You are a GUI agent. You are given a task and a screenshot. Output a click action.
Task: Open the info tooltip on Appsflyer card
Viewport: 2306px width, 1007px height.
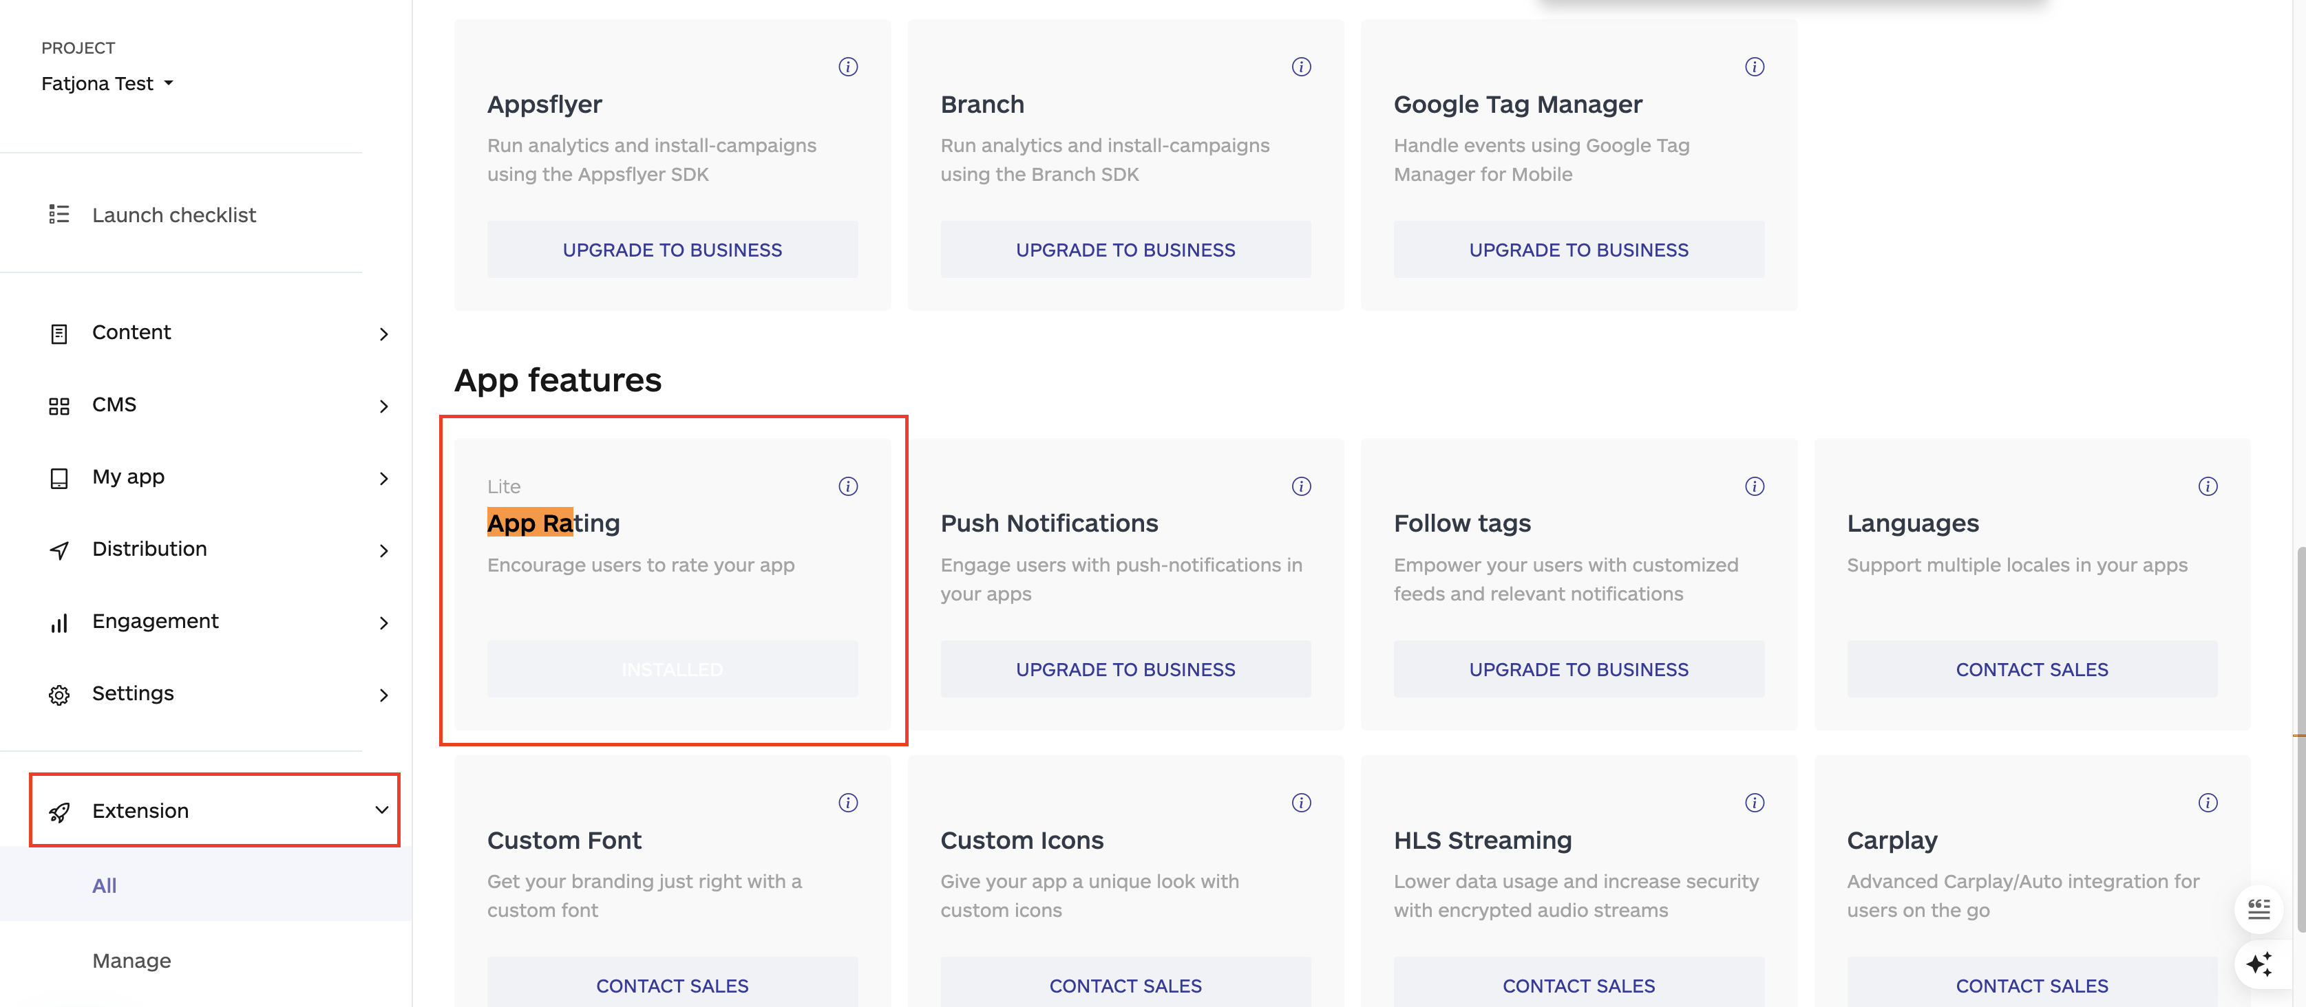click(x=848, y=66)
